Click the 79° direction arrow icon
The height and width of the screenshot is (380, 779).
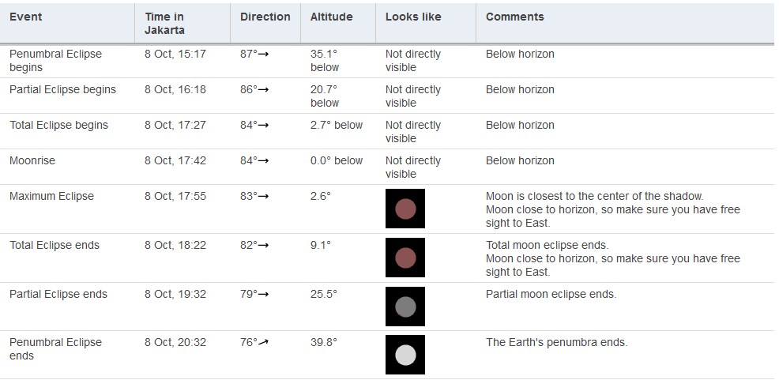click(263, 295)
